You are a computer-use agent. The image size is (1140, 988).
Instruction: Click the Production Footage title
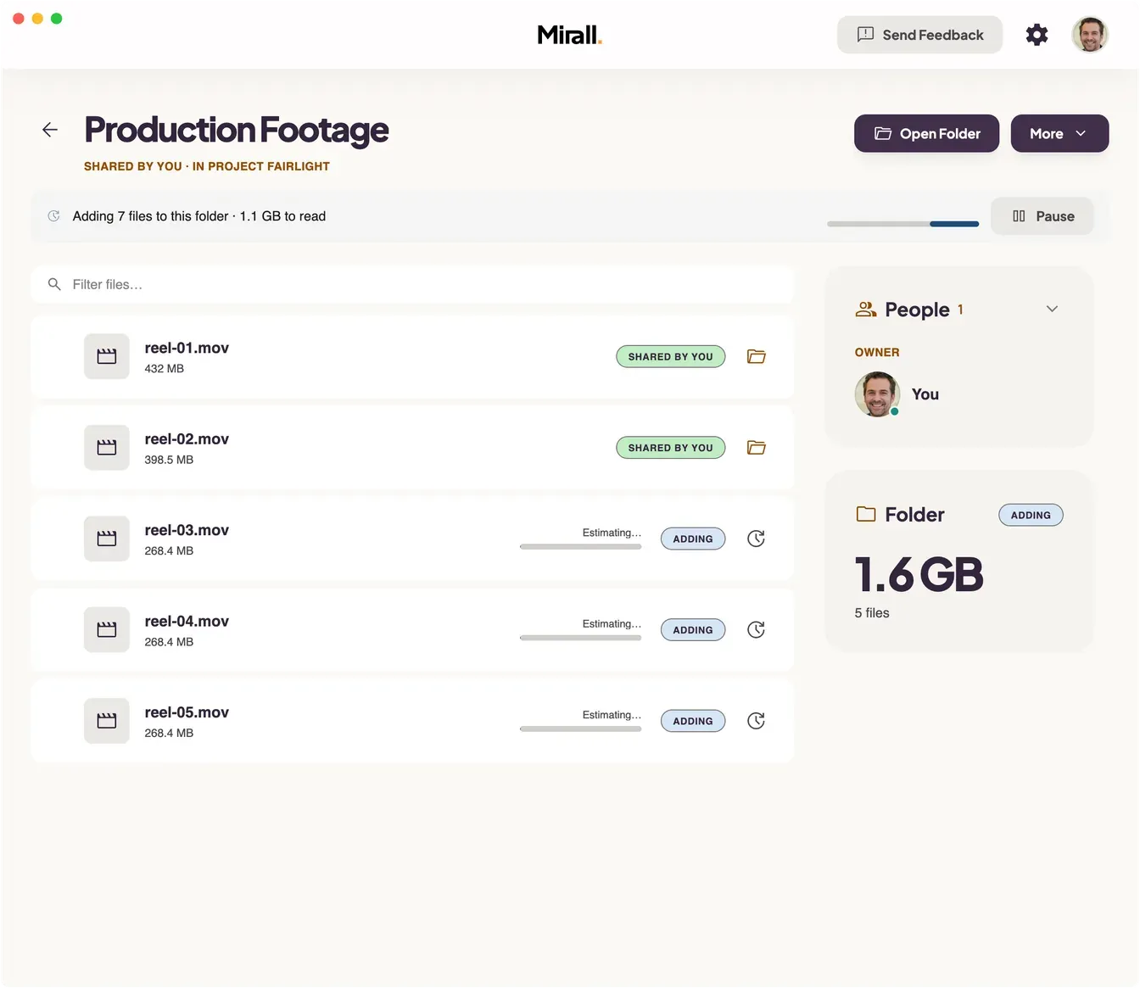click(236, 130)
